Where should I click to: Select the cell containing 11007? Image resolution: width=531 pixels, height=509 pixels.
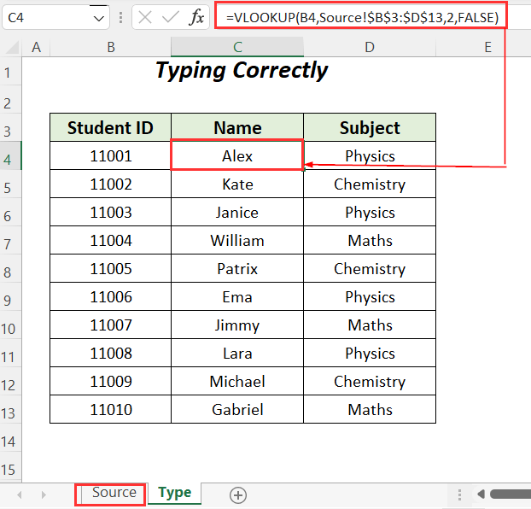[110, 325]
